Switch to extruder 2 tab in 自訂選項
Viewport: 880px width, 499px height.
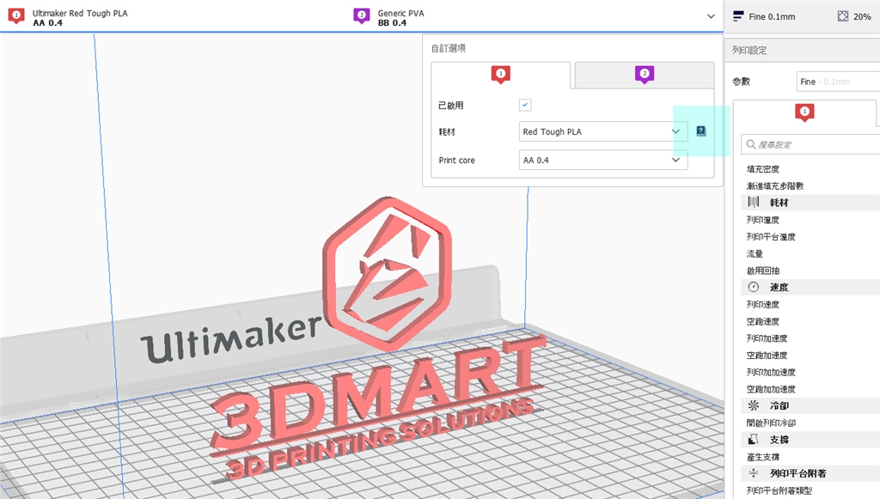pyautogui.click(x=645, y=75)
